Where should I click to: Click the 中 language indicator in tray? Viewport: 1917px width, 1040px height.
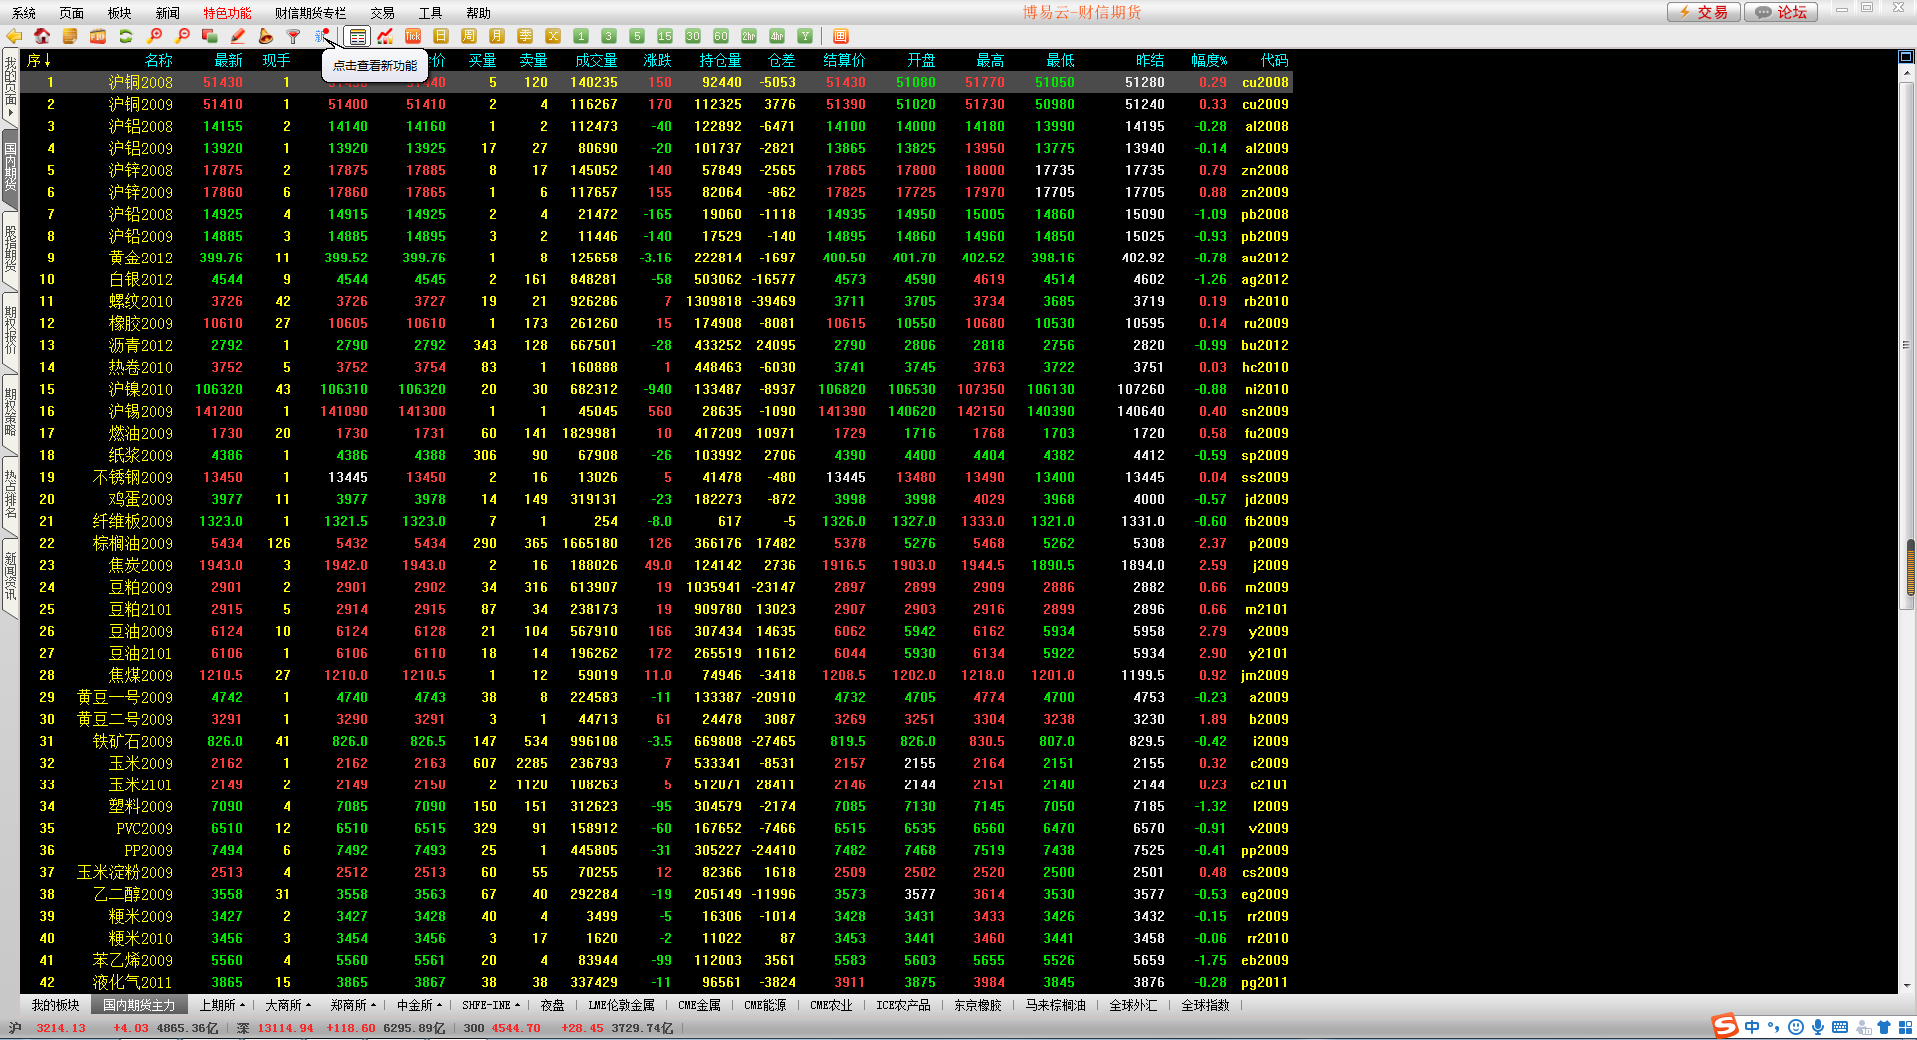pos(1752,1027)
